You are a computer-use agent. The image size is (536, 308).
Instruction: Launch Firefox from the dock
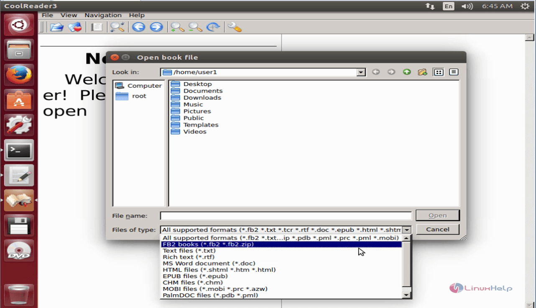pyautogui.click(x=19, y=76)
